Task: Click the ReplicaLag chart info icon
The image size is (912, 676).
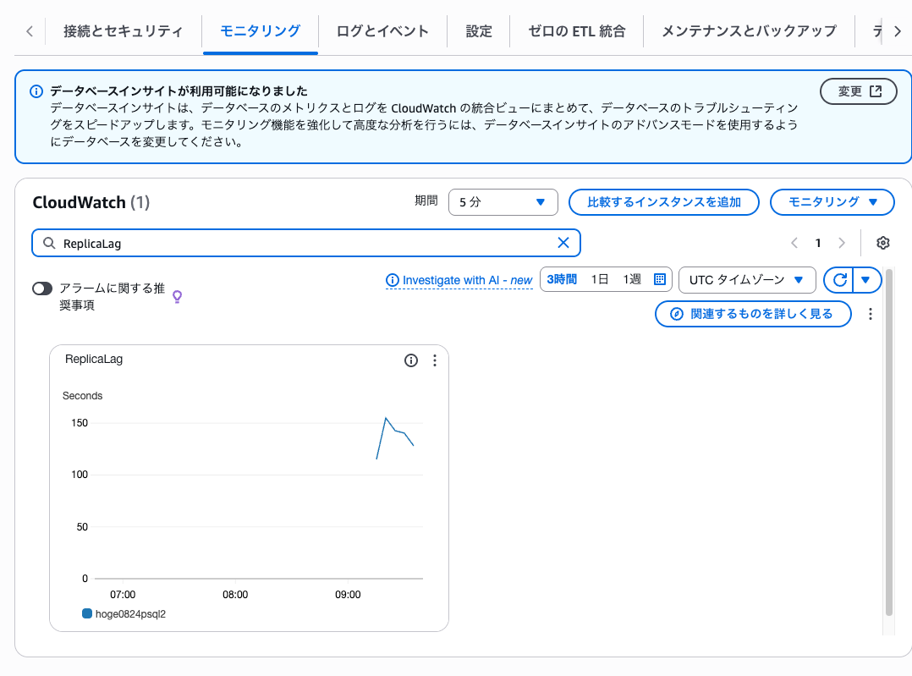Action: click(x=411, y=360)
